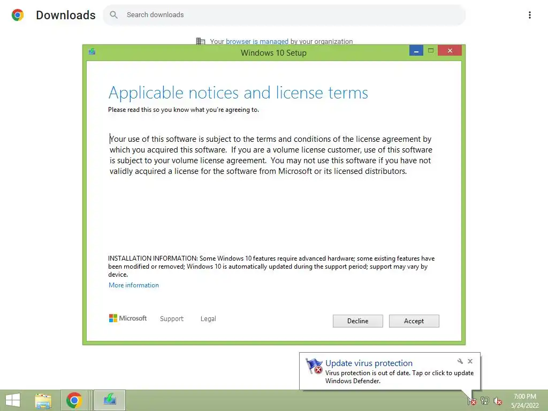Focus the Search downloads field
The image size is (548, 411).
[284, 14]
